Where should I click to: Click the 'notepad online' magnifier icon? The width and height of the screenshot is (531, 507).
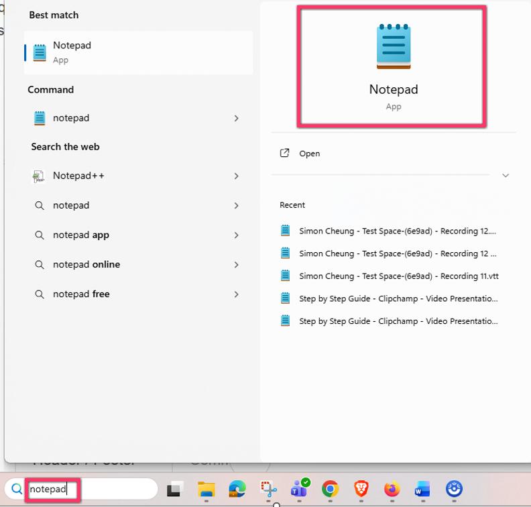40,264
